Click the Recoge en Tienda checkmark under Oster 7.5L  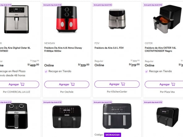pos(146,71)
